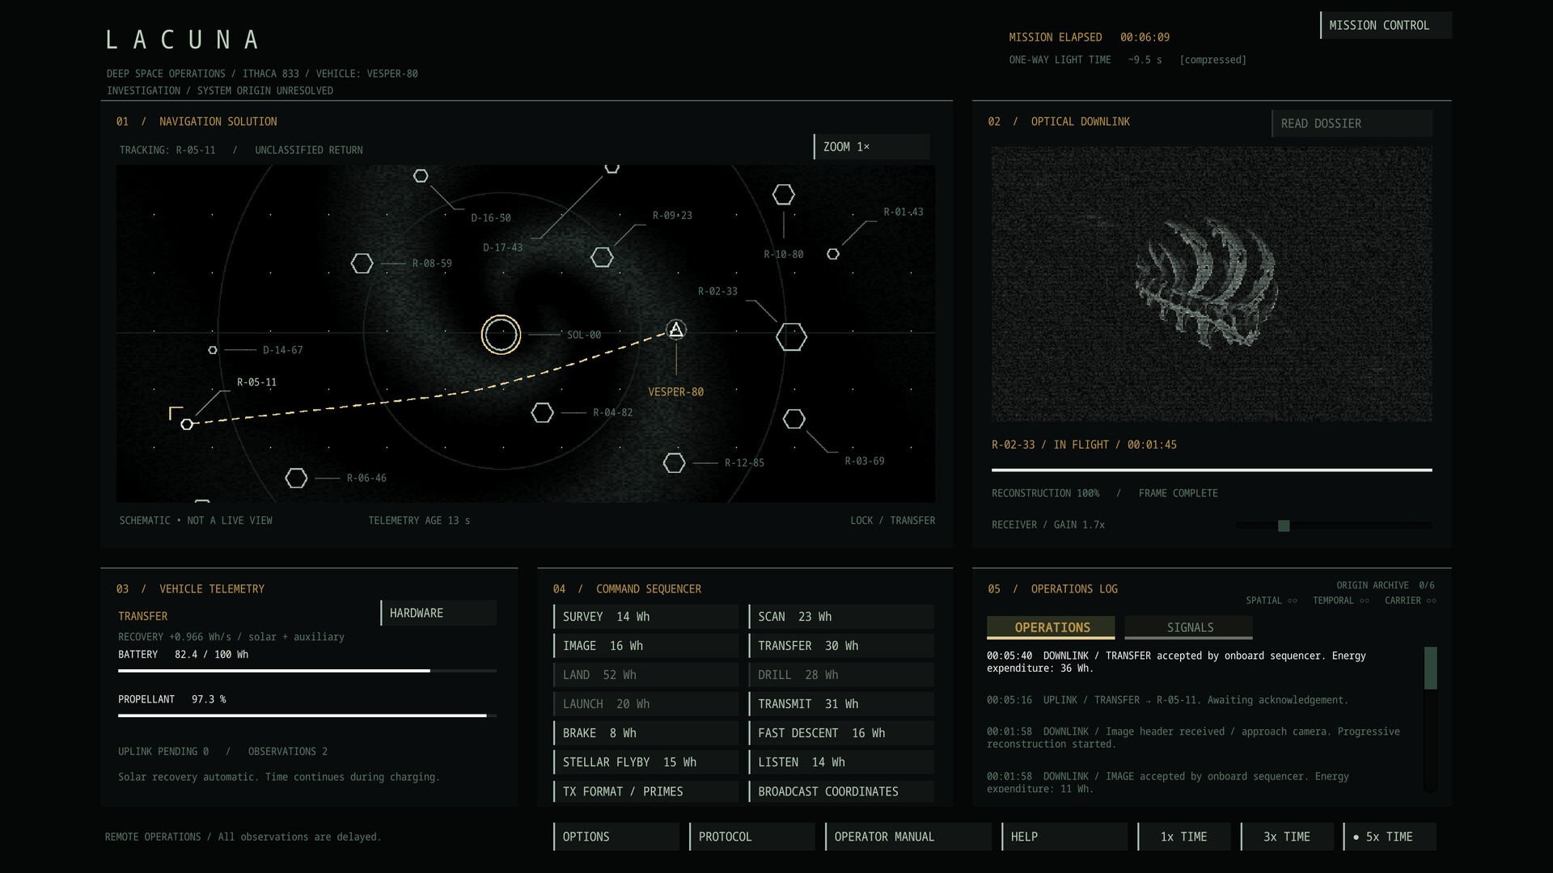Open the PROTOCOL menu
Screen dimensions: 1553x873
752,837
